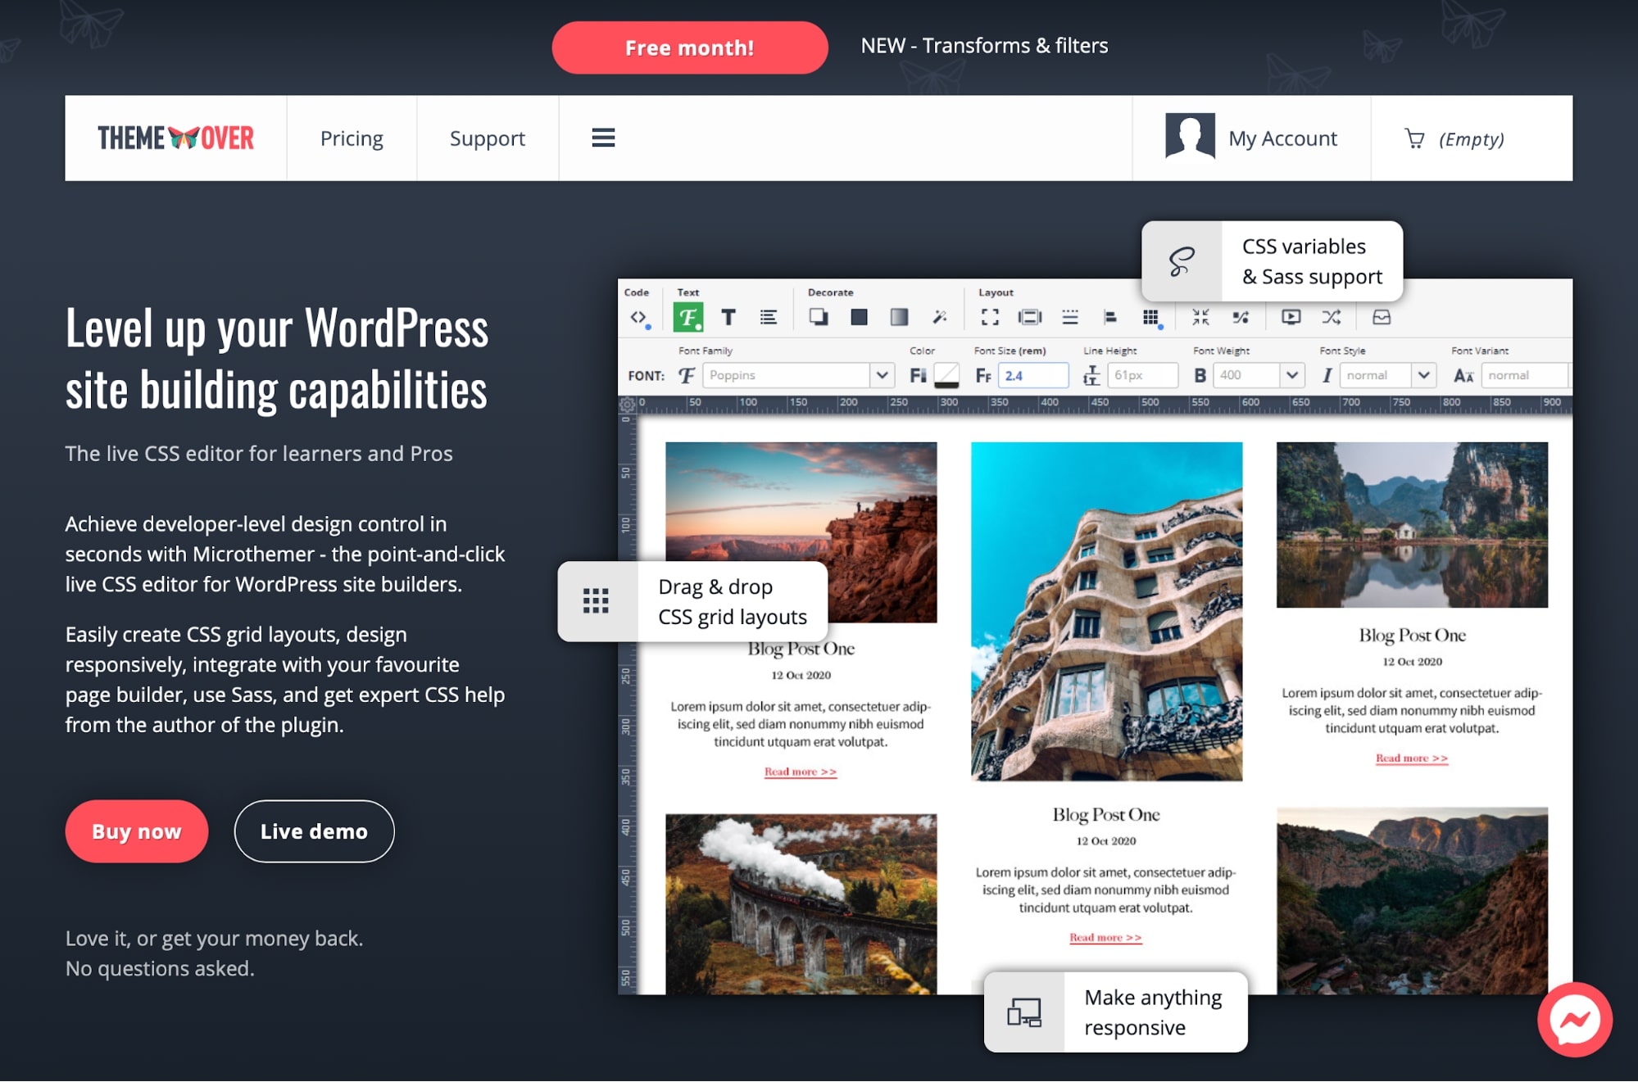Open the hamburger menu in the navbar
This screenshot has height=1082, width=1638.
603,138
